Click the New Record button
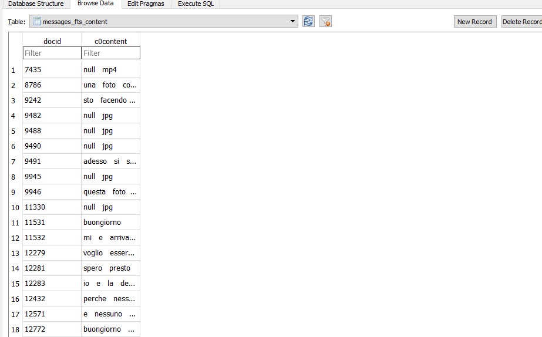Viewport: 542px width, 337px height. (x=474, y=22)
